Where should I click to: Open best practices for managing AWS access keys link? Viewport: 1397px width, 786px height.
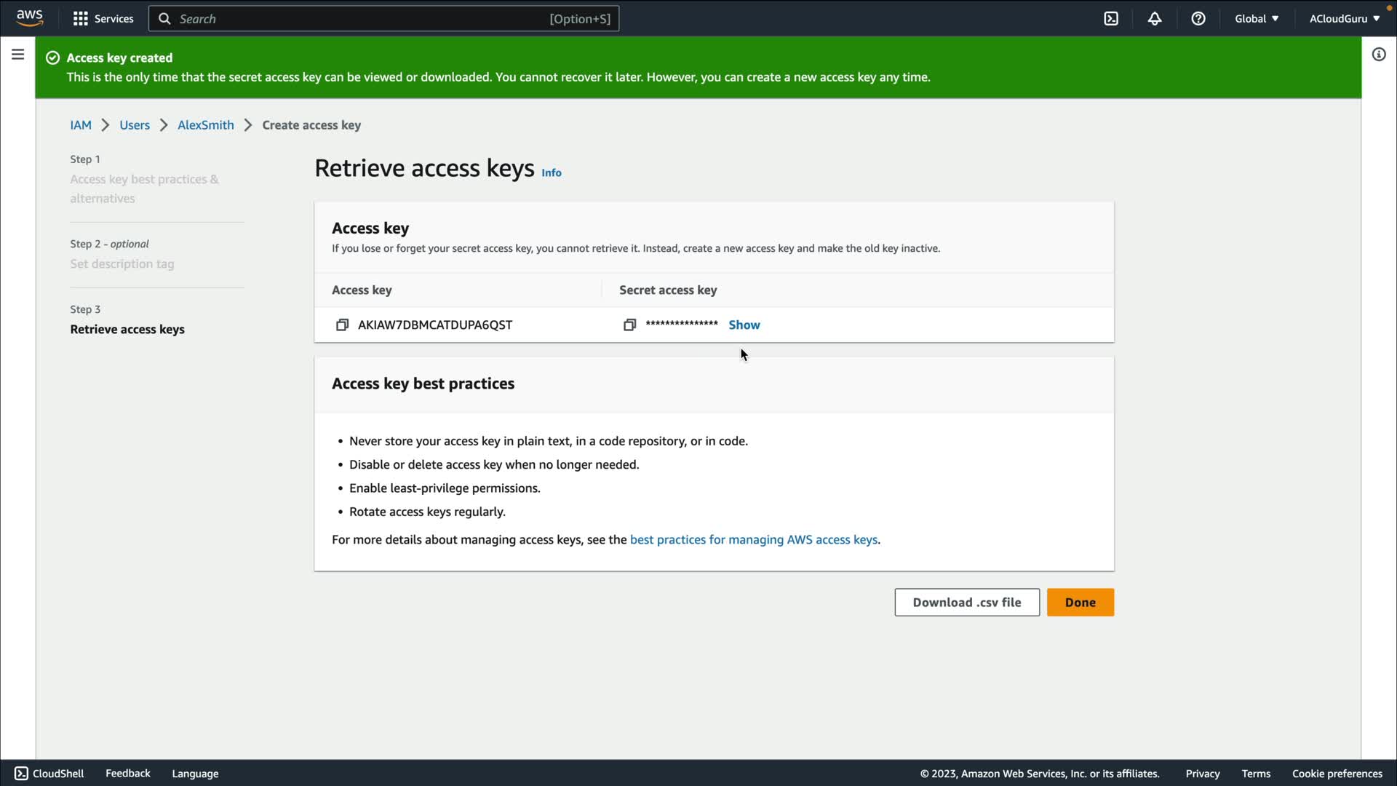tap(753, 539)
